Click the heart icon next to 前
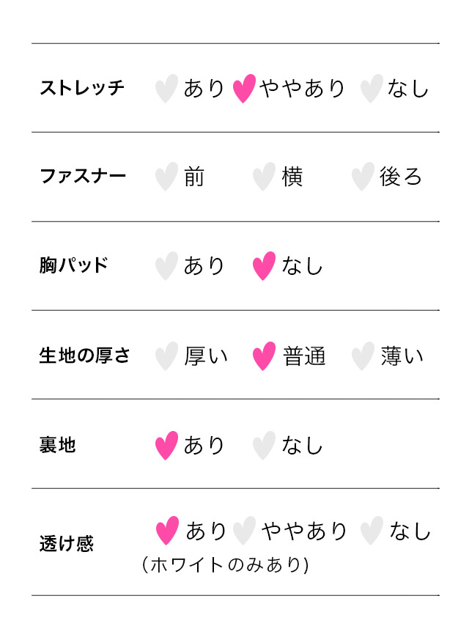 point(167,177)
